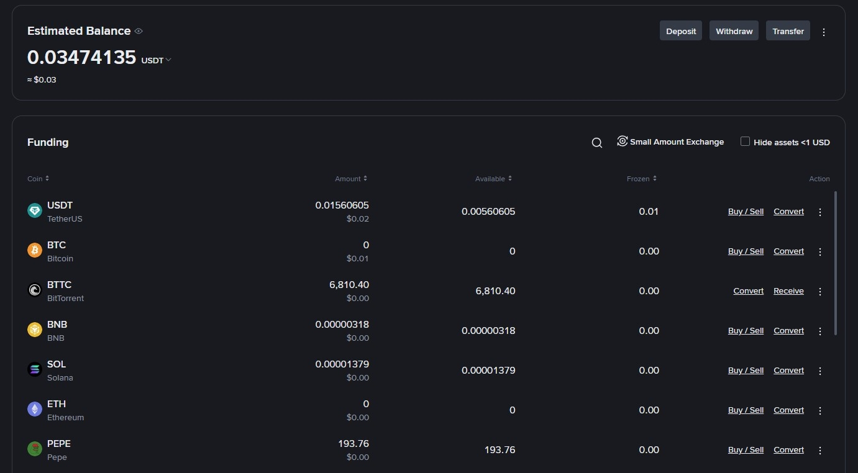
Task: Open more actions menu for PEPE row
Action: [x=820, y=451]
